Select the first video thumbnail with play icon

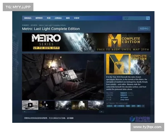click(30, 105)
